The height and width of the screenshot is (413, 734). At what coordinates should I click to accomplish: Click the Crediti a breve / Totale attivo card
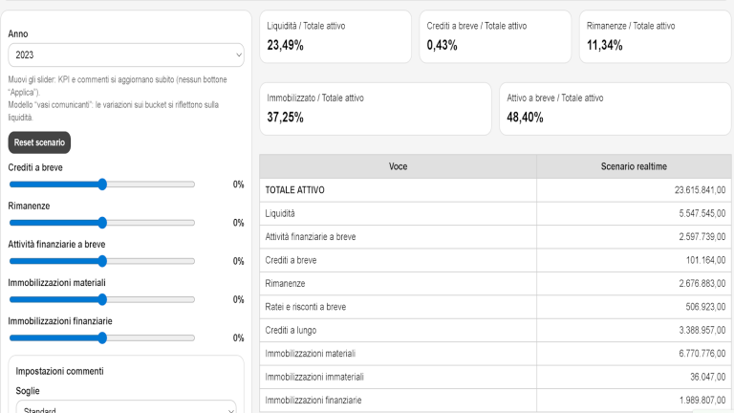click(x=494, y=36)
